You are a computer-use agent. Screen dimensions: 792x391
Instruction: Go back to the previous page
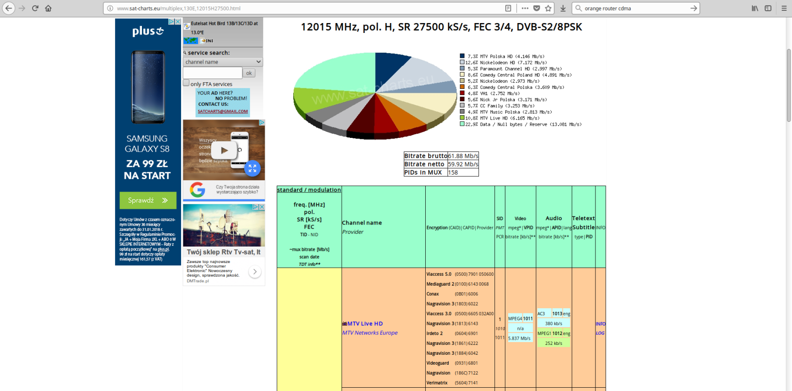[x=8, y=8]
